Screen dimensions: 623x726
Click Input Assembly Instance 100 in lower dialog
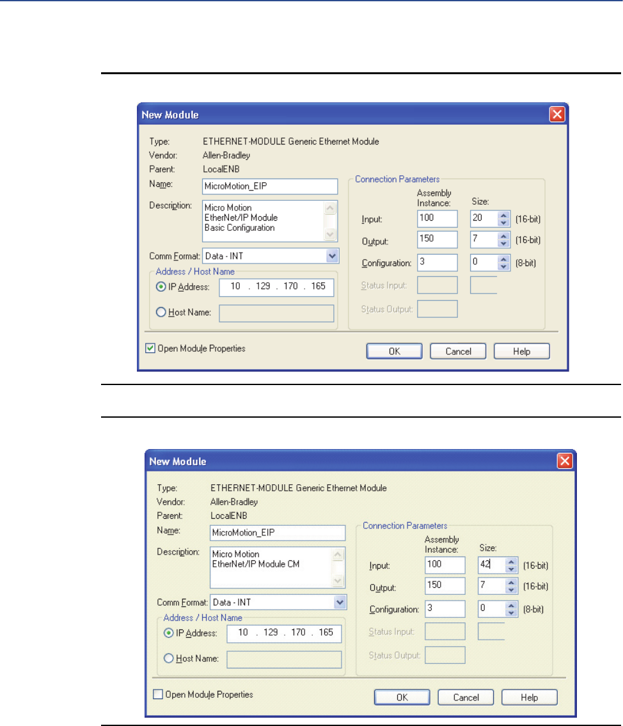[x=445, y=565]
